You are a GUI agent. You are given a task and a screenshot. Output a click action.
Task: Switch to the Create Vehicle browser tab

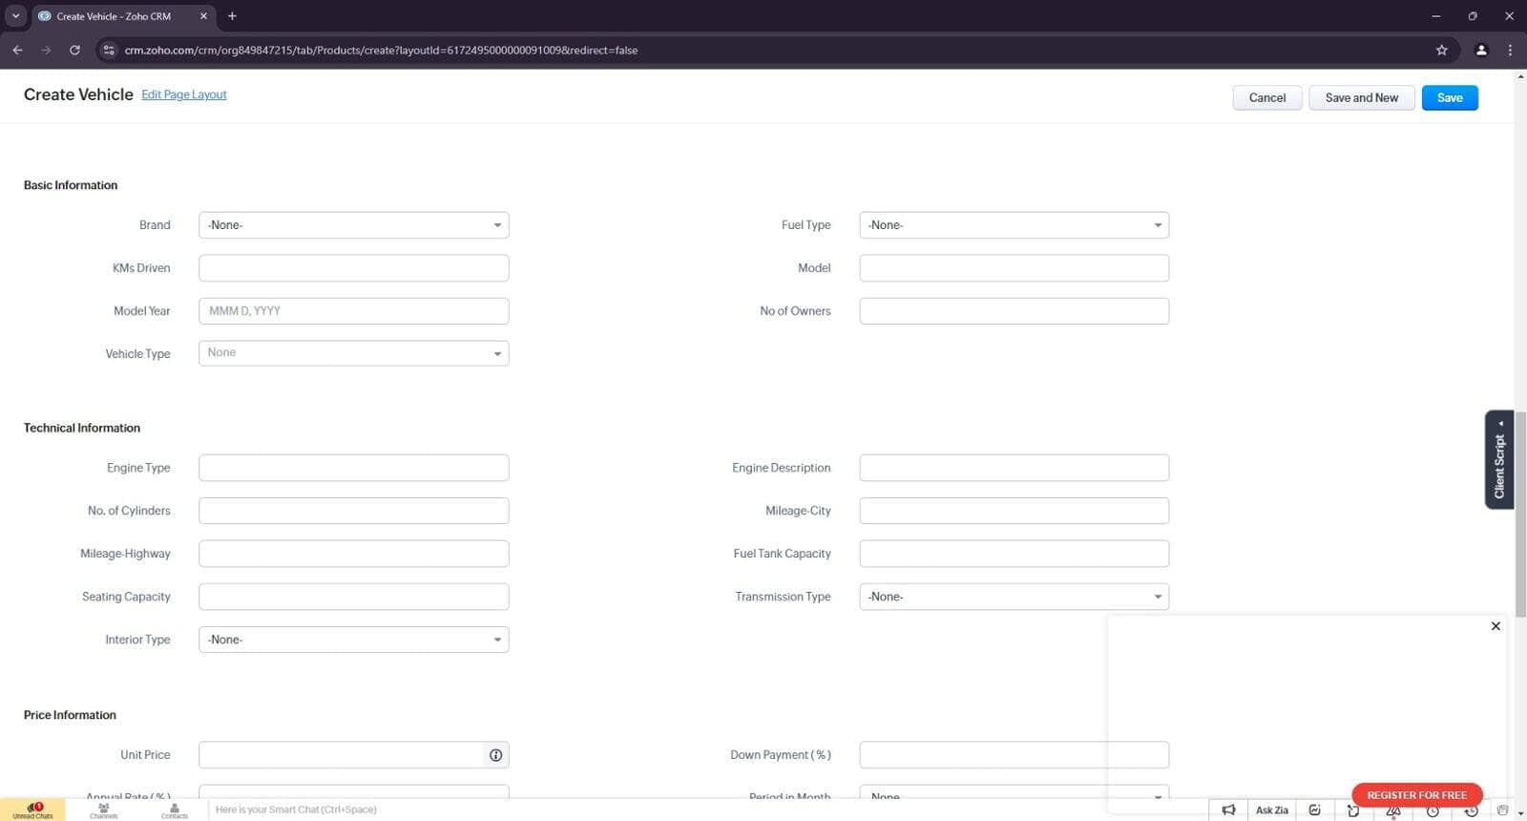(x=113, y=16)
